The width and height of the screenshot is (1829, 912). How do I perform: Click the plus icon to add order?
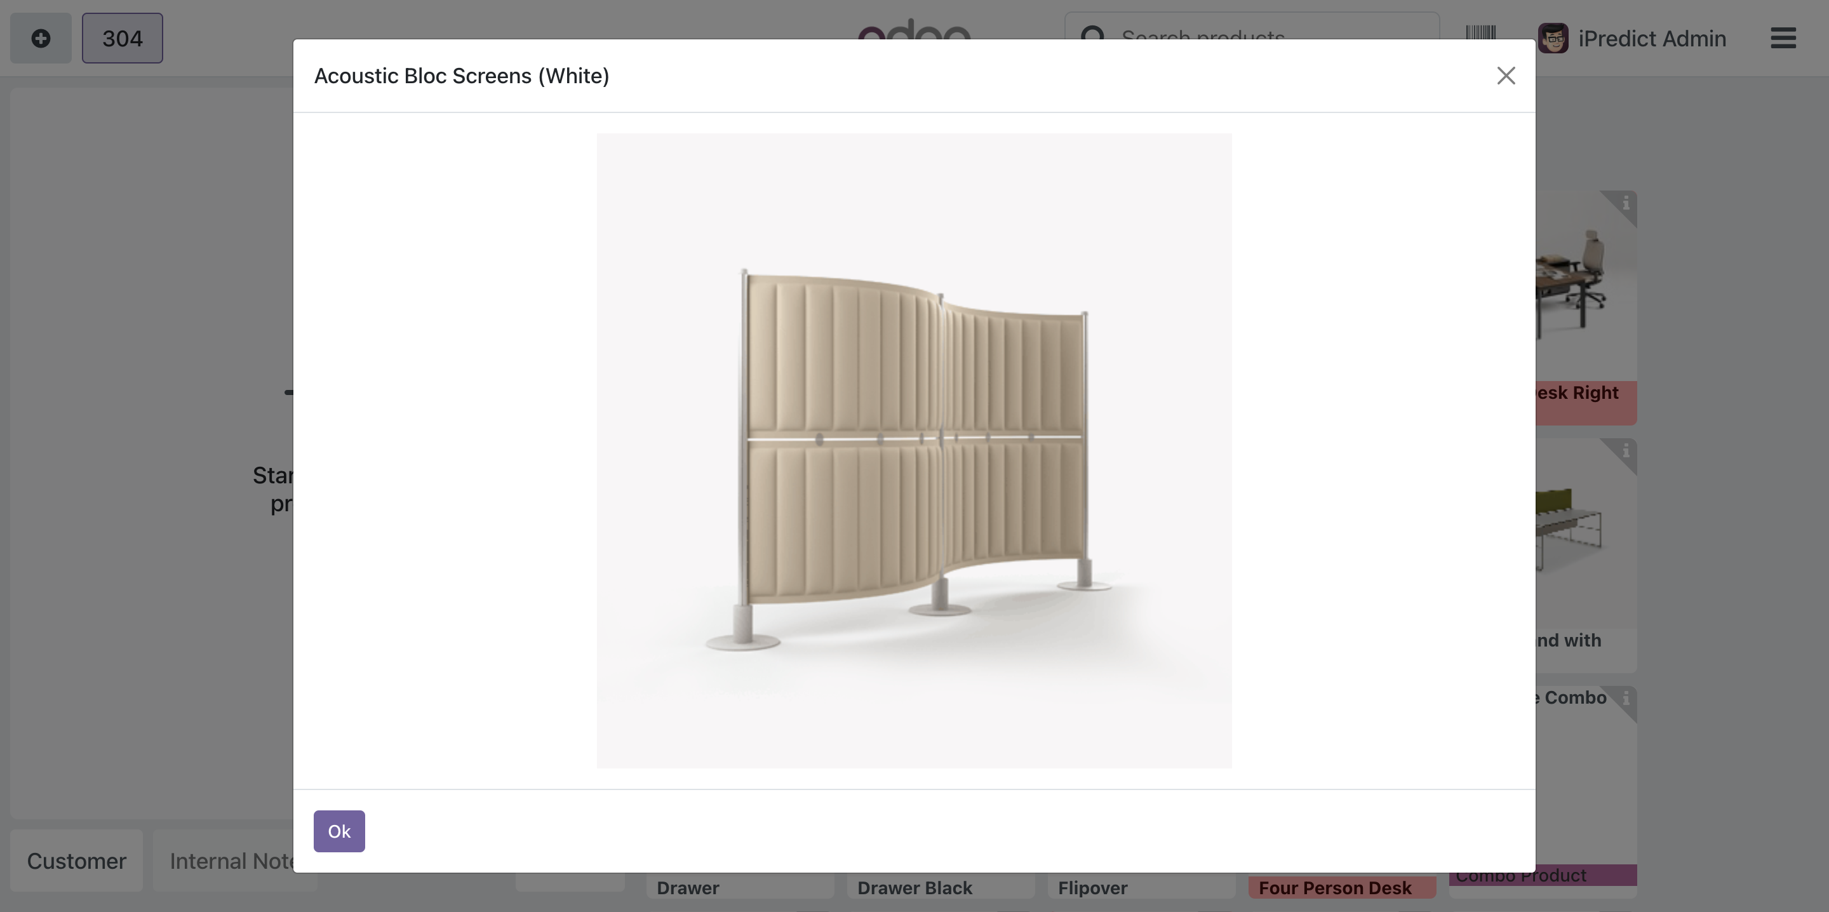pyautogui.click(x=41, y=38)
